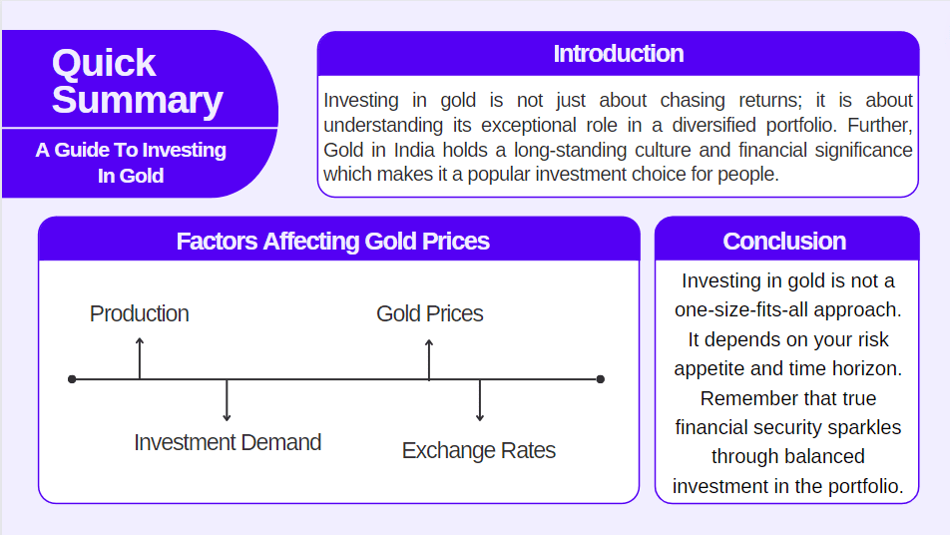Click the Exchange Rates label
The height and width of the screenshot is (535, 950).
pyautogui.click(x=479, y=450)
